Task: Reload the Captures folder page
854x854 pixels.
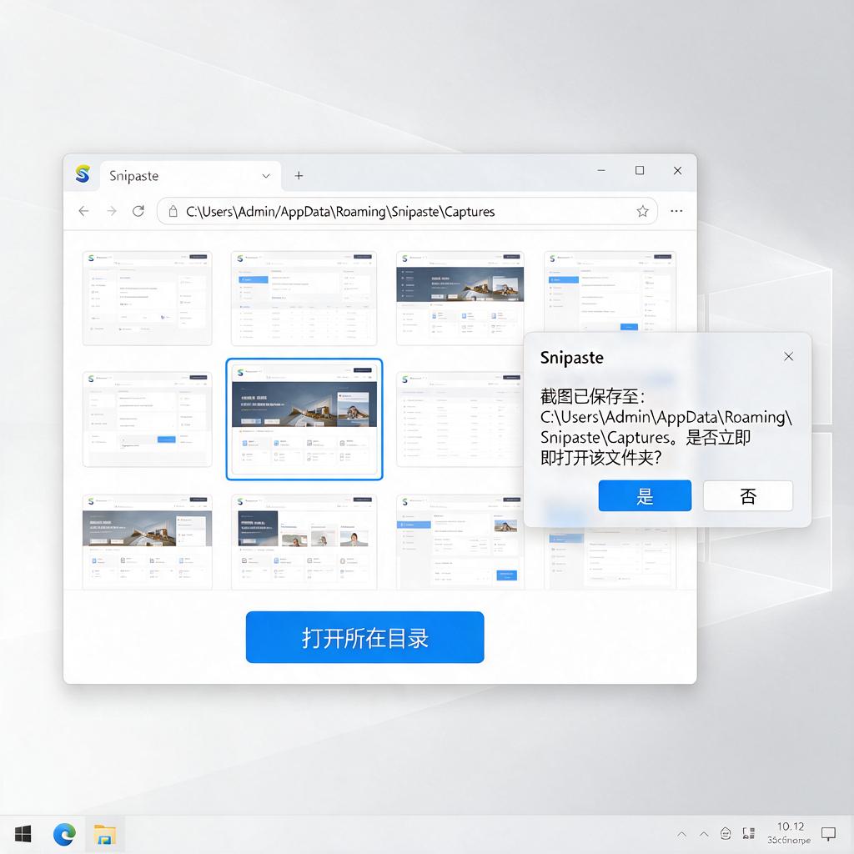Action: 138,211
